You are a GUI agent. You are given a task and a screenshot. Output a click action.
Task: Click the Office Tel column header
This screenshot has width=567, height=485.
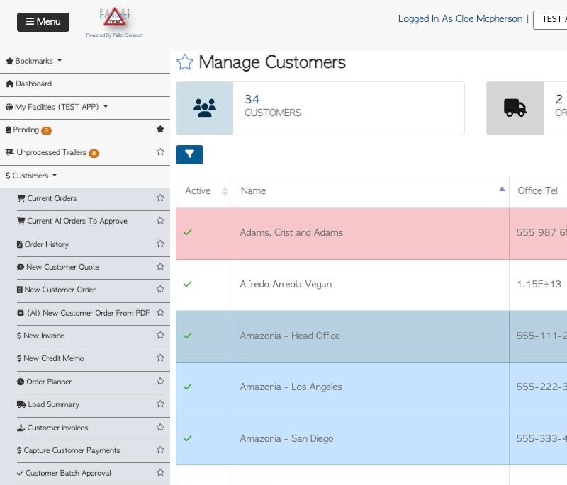[x=538, y=190]
